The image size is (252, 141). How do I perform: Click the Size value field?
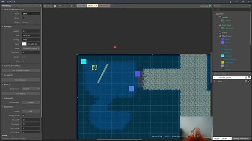pyautogui.click(x=31, y=35)
